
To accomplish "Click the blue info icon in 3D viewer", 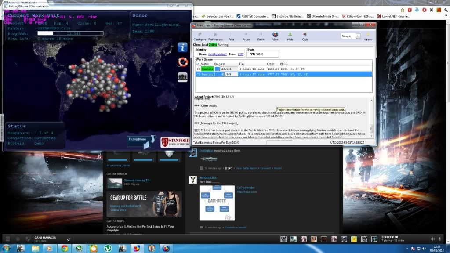I will (x=183, y=47).
